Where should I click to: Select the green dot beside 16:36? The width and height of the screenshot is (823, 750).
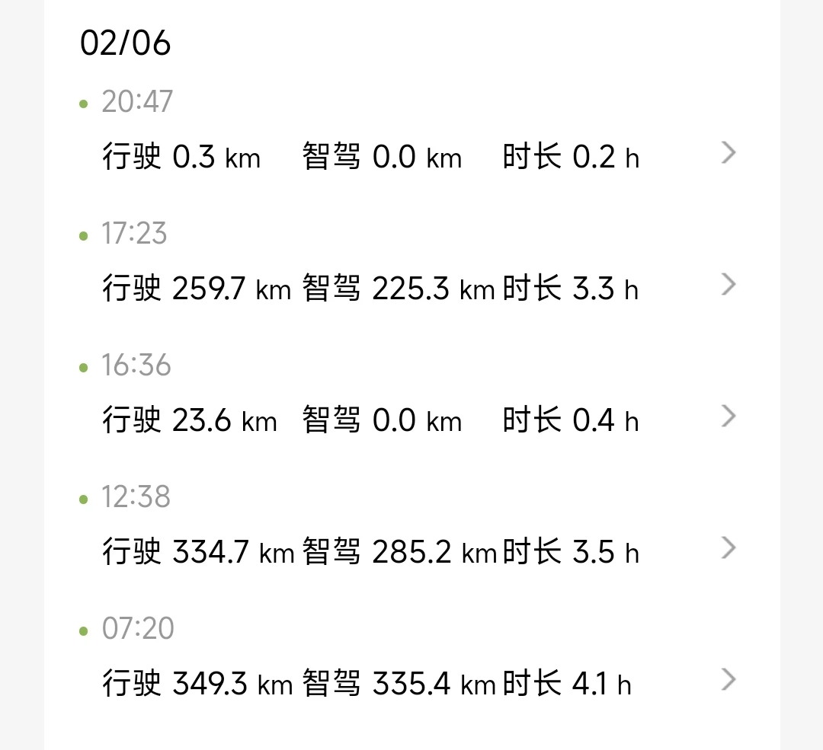(x=84, y=368)
